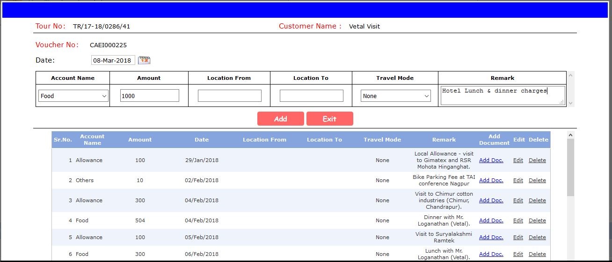Viewport: 612px width, 262px height.
Task: Click Add Doc. for row 4 Food
Action: [491, 220]
